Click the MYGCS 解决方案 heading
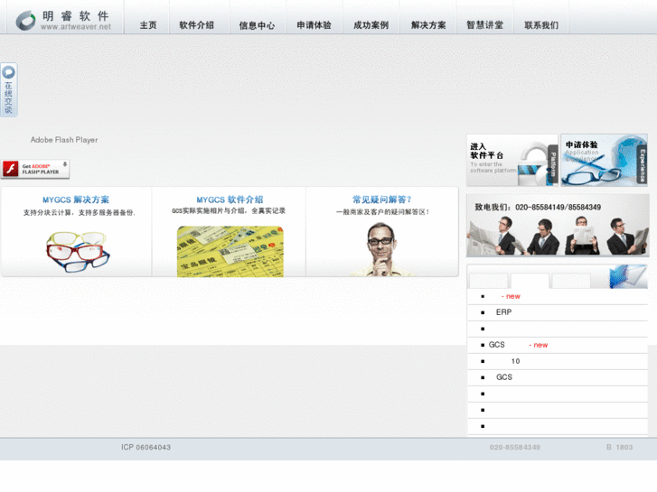657x492 pixels. tap(76, 200)
